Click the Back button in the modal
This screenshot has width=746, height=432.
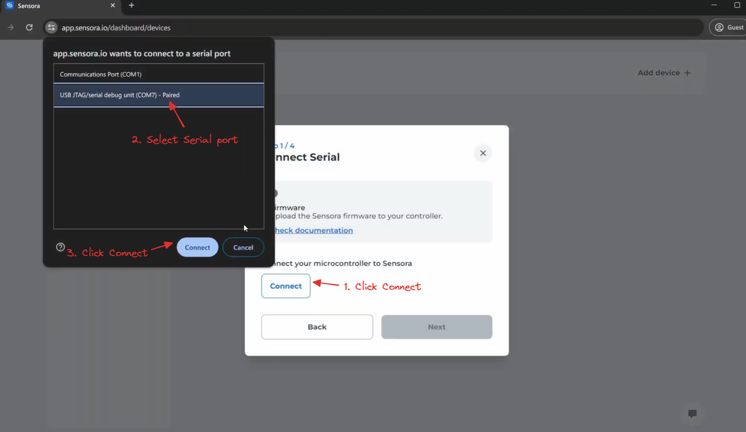(317, 327)
